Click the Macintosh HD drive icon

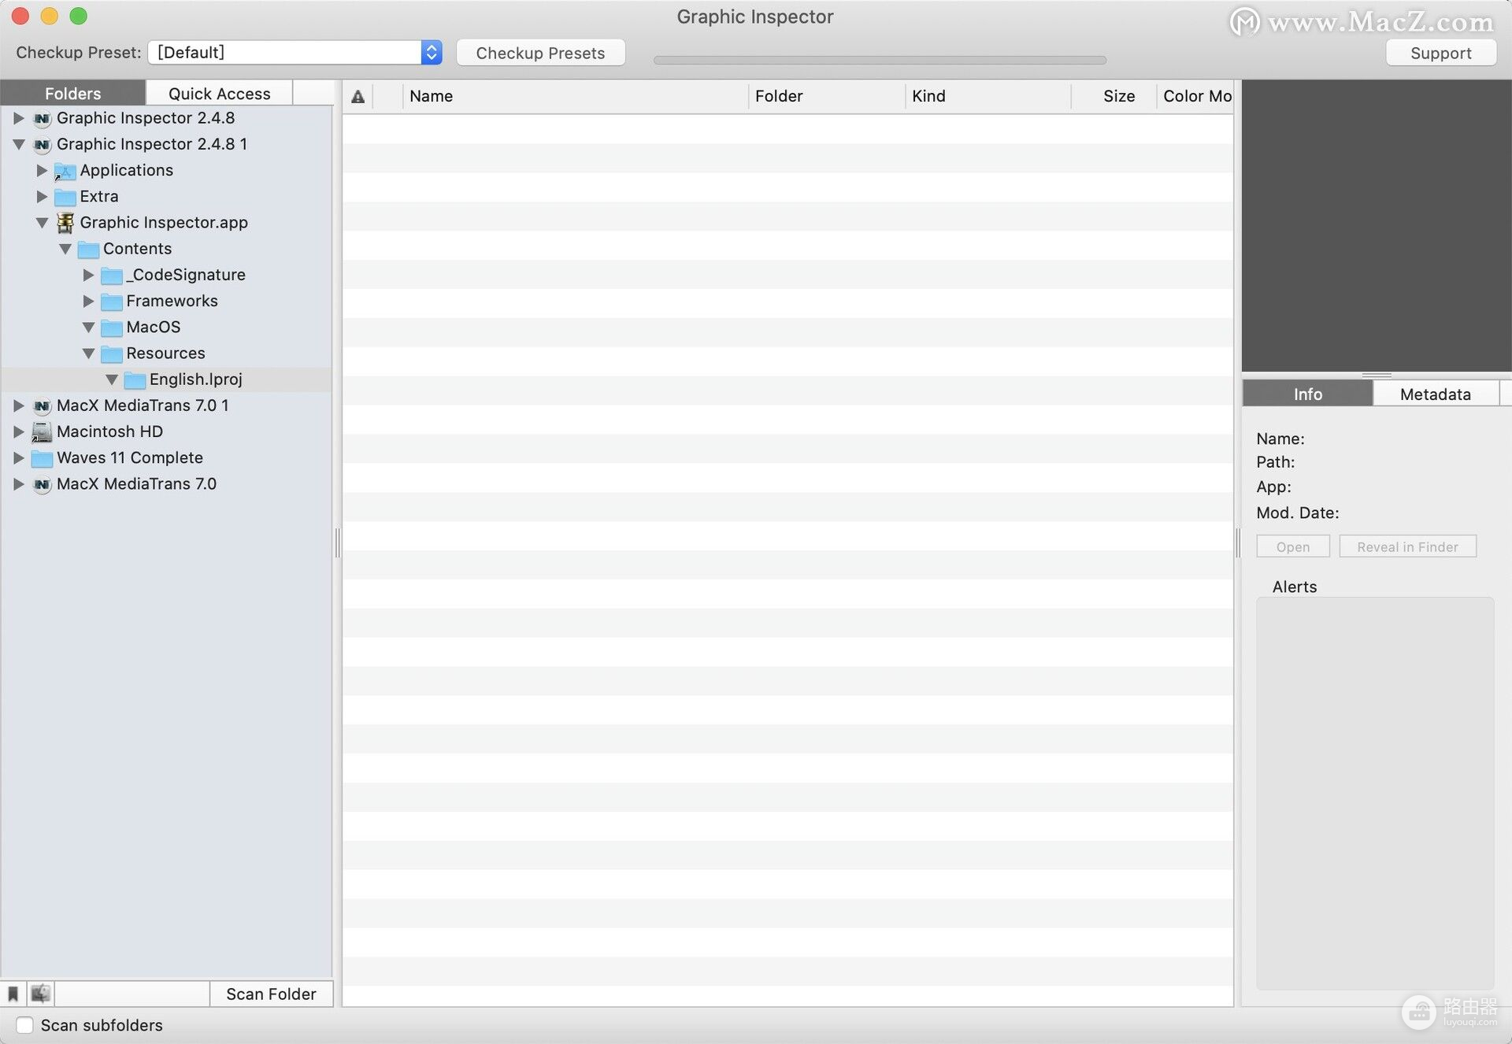pos(42,432)
